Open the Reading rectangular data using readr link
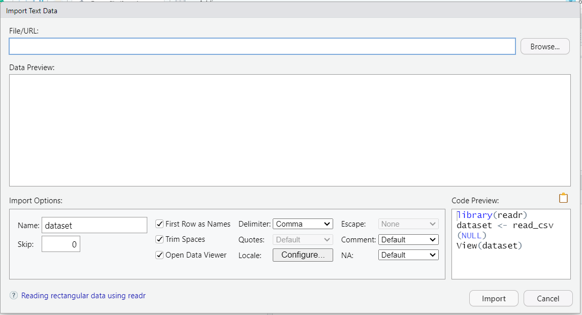Screen dimensions: 582x315 coord(83,296)
